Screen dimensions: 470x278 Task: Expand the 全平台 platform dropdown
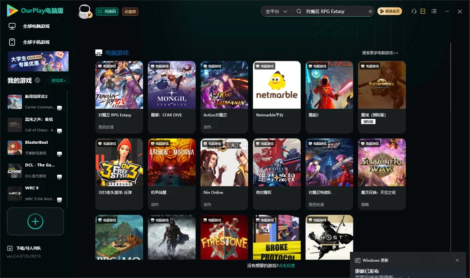click(x=276, y=11)
